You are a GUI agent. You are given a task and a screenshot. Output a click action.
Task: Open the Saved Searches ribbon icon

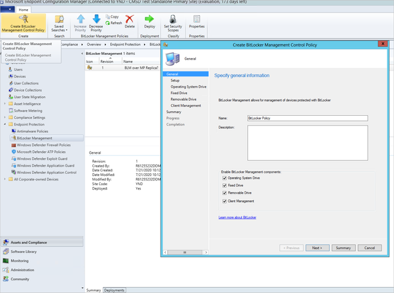(x=59, y=24)
